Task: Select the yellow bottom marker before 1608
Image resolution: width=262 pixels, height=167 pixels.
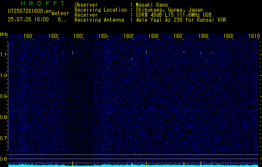Action: tap(201, 164)
